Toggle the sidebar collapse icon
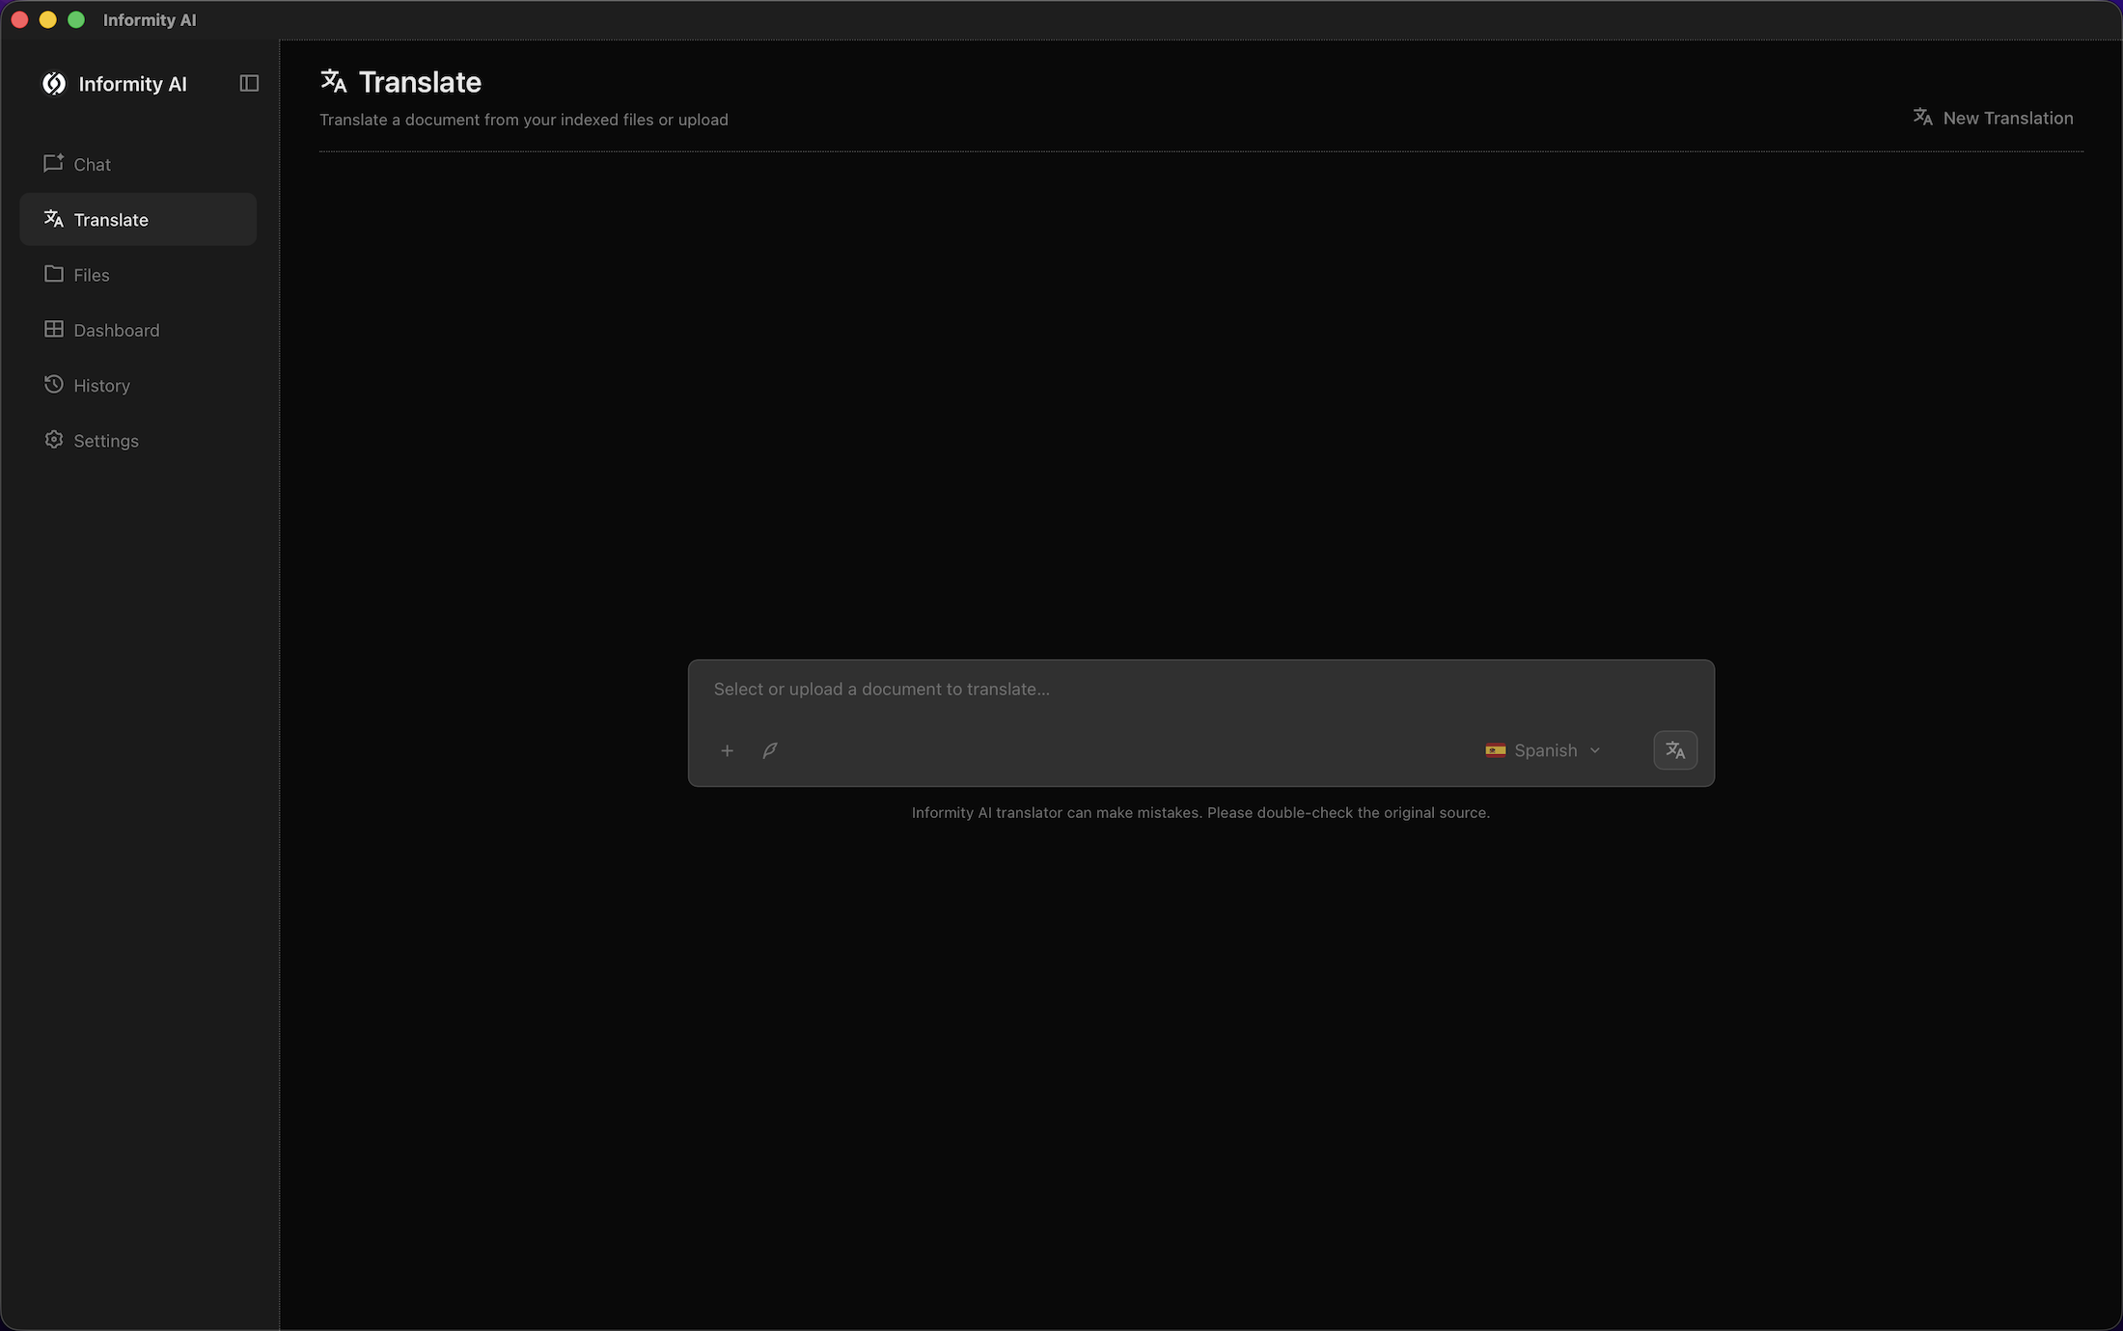2123x1331 pixels. click(x=249, y=84)
